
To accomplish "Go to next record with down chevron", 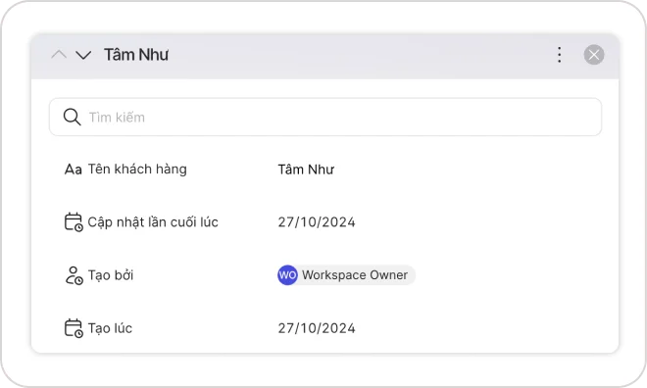I will click(83, 55).
